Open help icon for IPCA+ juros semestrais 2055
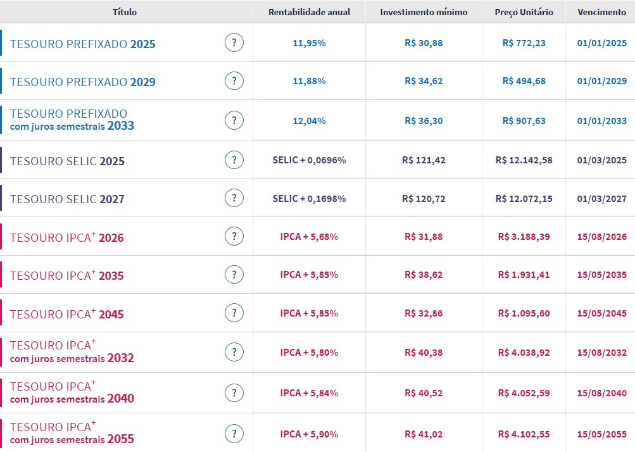 pos(234,434)
